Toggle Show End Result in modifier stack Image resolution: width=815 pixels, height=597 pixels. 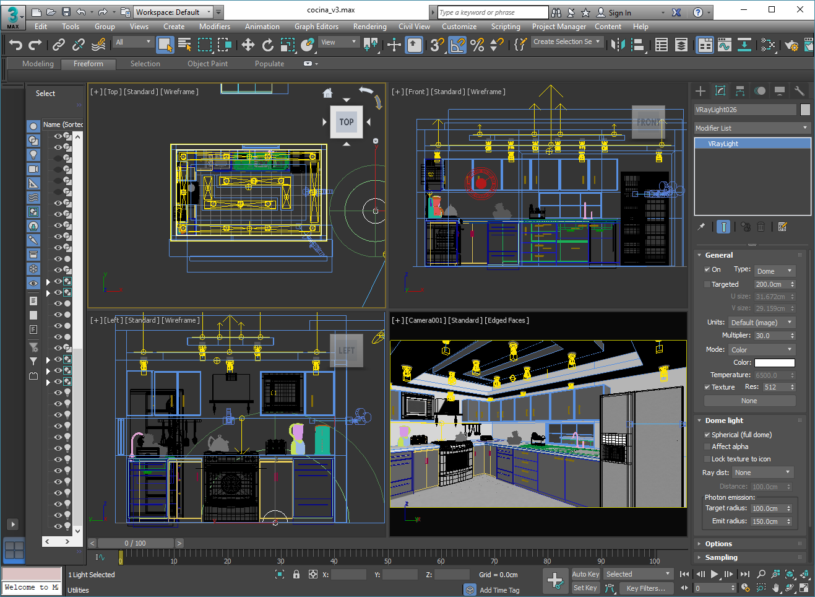pyautogui.click(x=723, y=227)
